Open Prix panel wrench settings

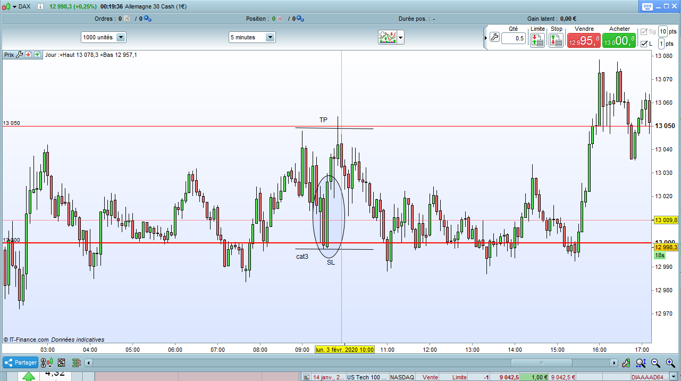click(x=20, y=54)
